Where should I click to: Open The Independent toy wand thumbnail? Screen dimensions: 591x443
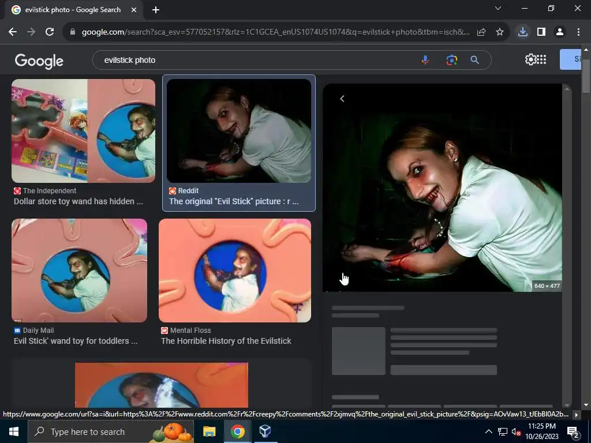pos(83,131)
